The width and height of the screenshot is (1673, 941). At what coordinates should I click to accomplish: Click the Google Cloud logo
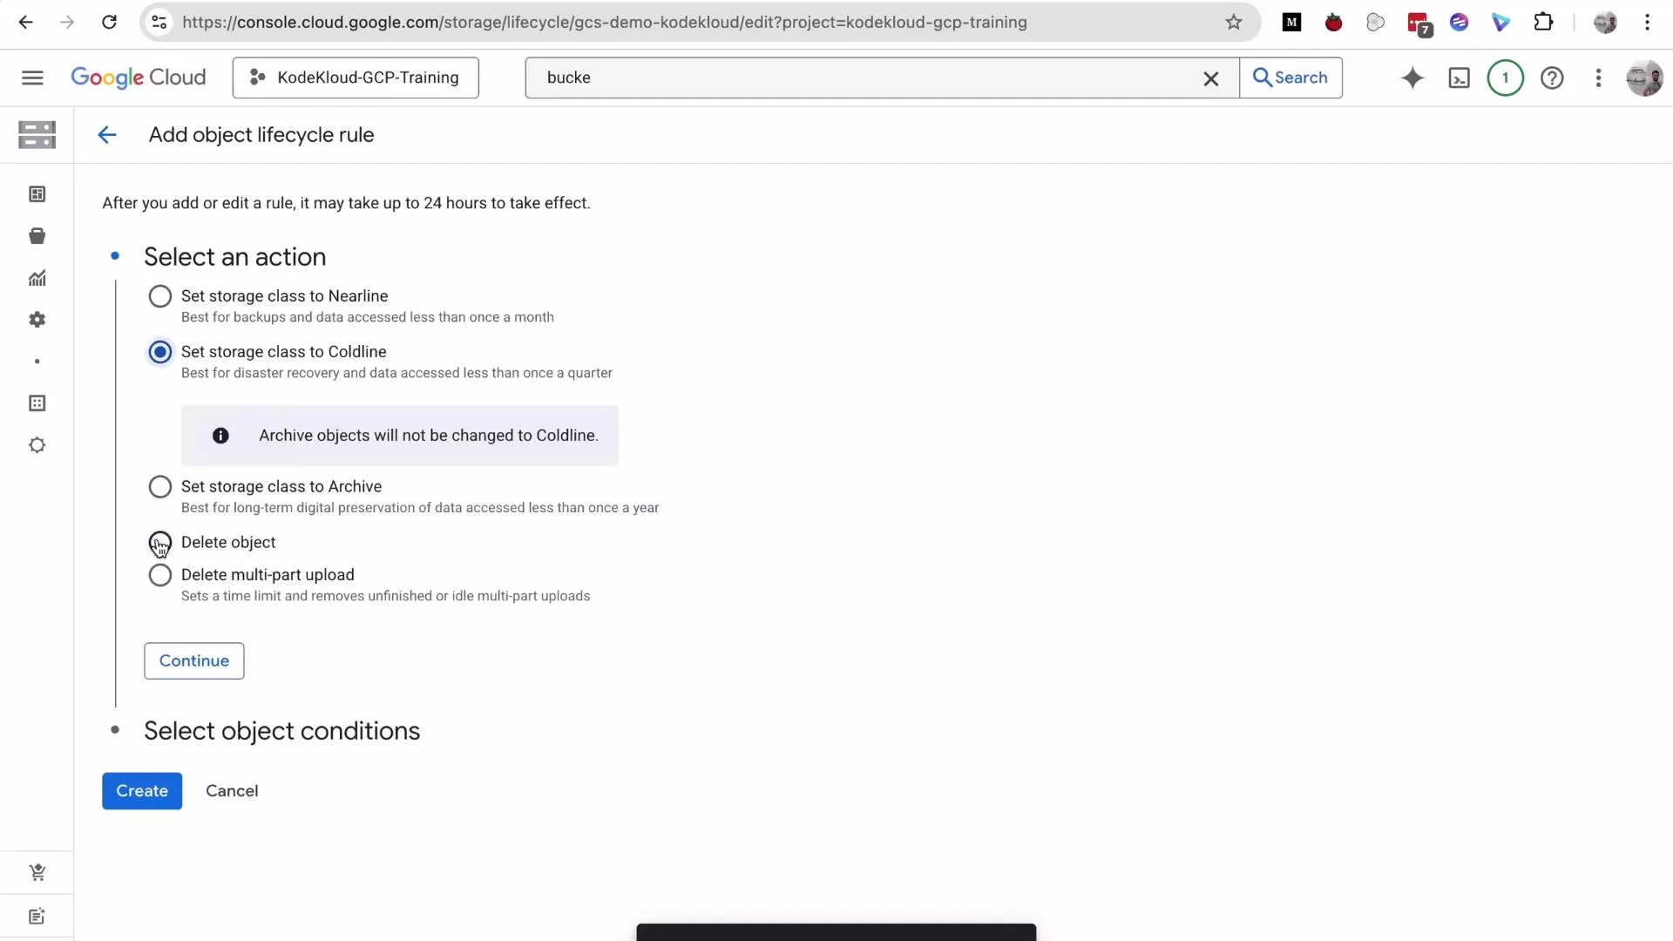(x=139, y=78)
